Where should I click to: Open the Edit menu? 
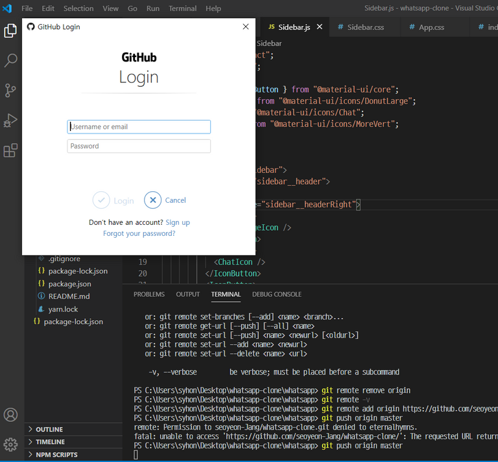(x=48, y=8)
